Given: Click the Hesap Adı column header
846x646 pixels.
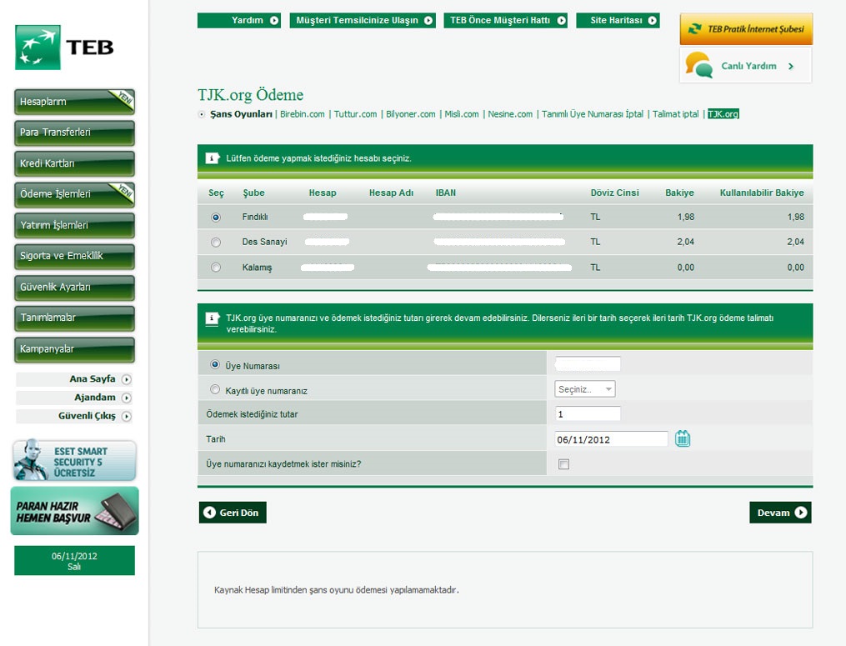Looking at the screenshot, I should (x=391, y=193).
